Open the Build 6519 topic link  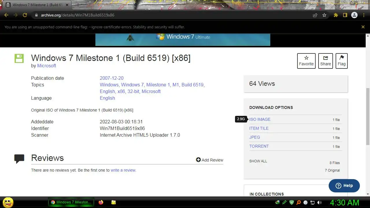coord(193,85)
